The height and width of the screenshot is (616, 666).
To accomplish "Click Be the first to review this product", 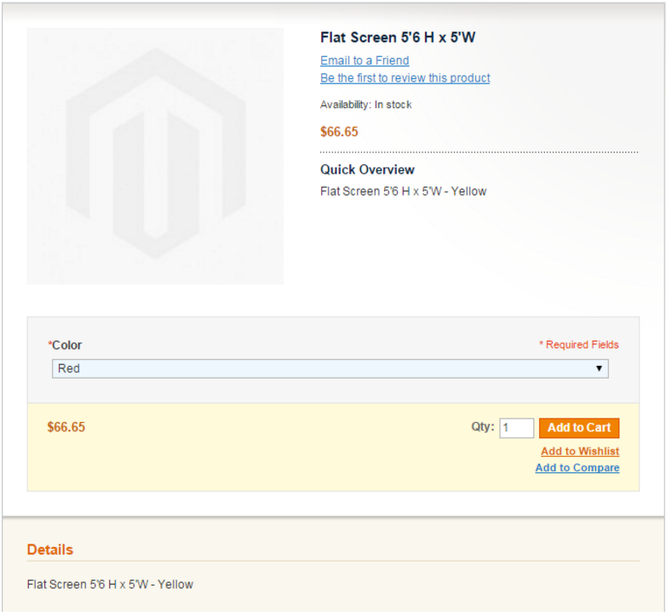I will (x=405, y=78).
